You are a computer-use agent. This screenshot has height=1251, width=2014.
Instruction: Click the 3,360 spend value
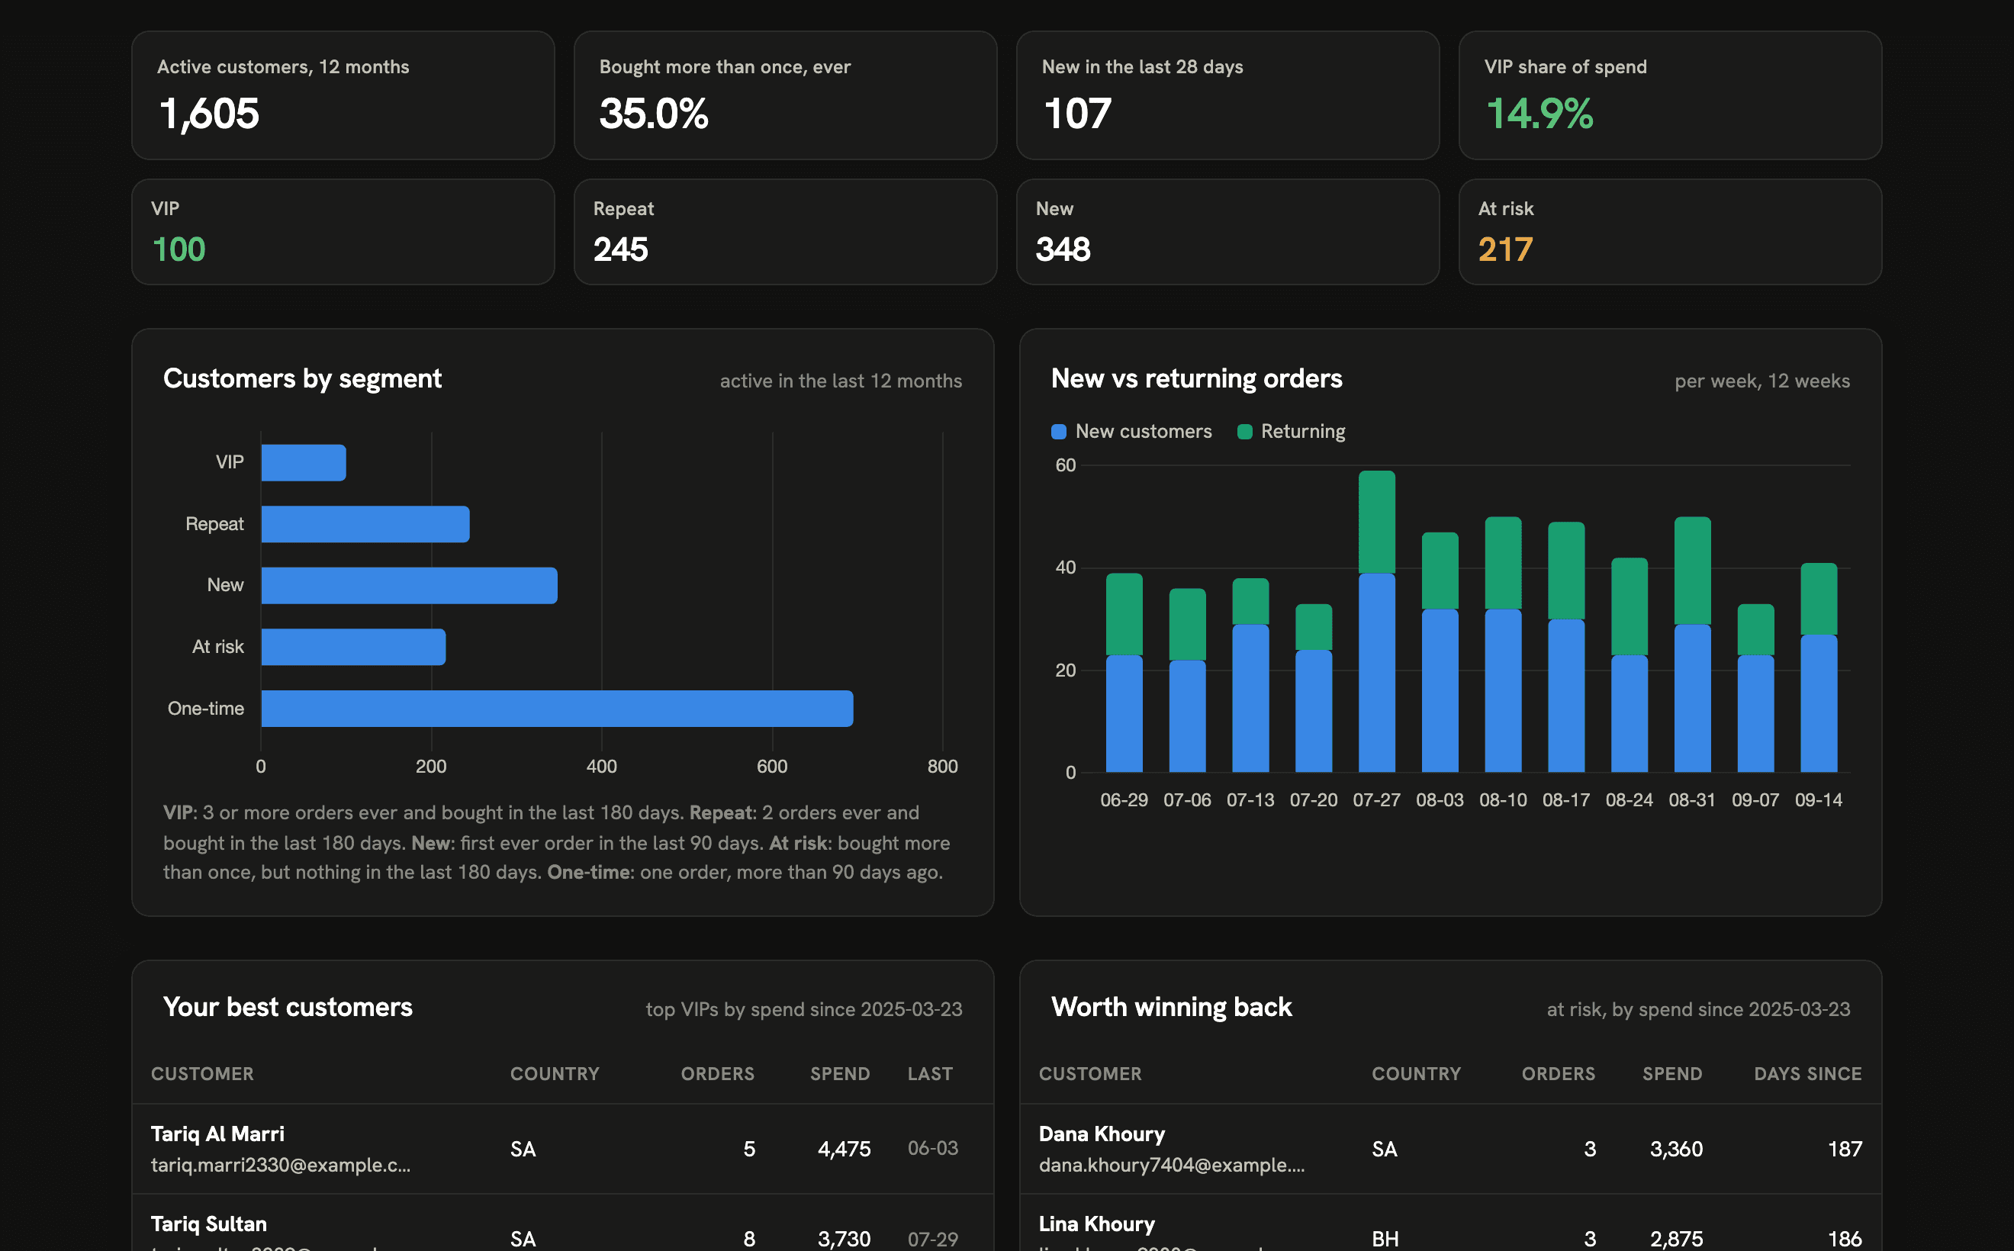coord(1676,1149)
